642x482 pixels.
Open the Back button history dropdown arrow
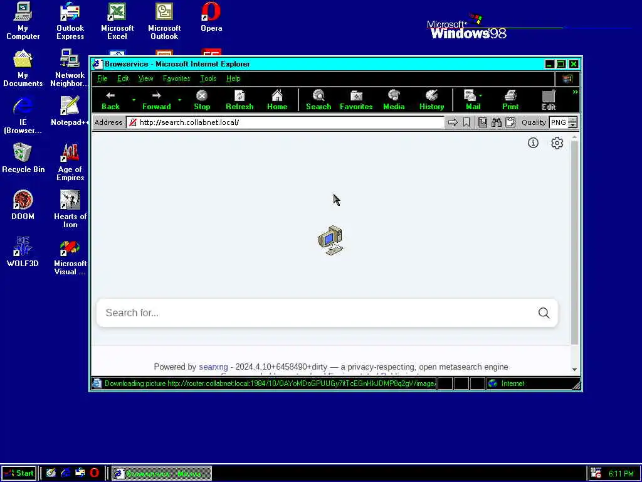click(x=134, y=100)
